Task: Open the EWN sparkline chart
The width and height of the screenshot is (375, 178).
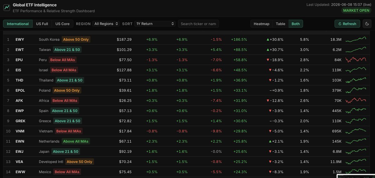Action: pyautogui.click(x=356, y=141)
